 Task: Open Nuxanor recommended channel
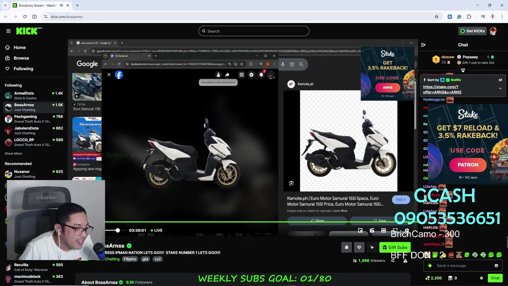(x=34, y=174)
